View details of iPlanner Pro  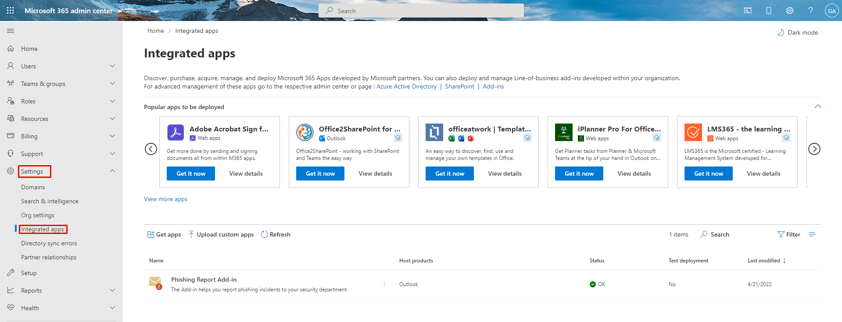coord(634,173)
